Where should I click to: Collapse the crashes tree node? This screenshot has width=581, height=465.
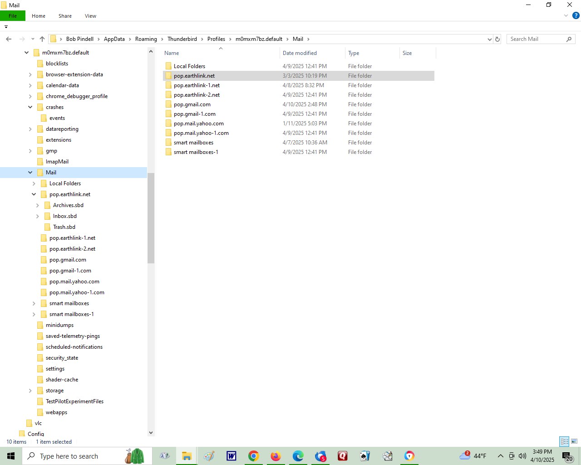click(x=30, y=107)
